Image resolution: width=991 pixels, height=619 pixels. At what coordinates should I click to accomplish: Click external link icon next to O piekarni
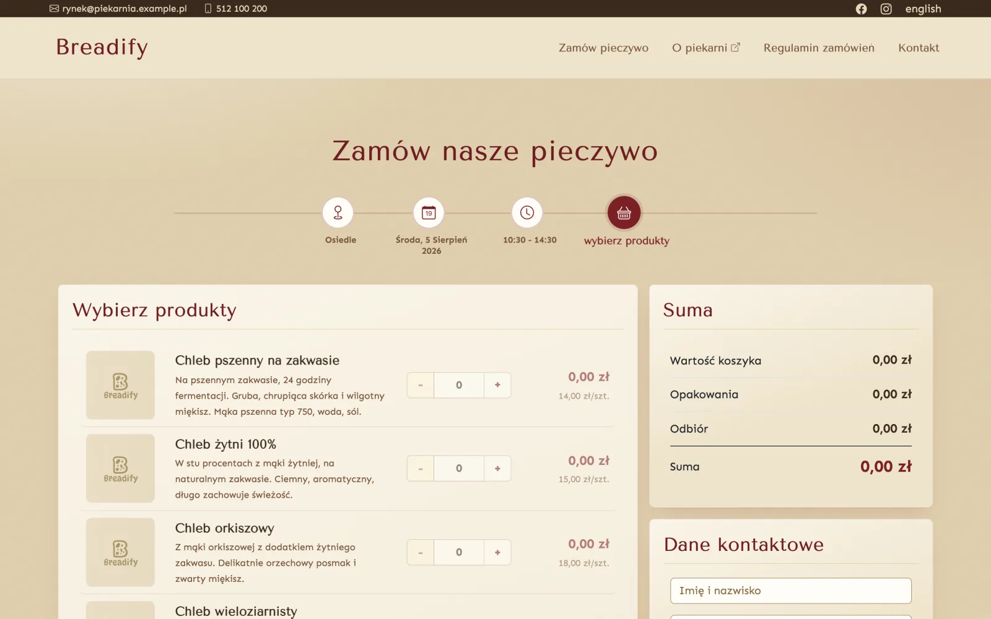click(x=735, y=47)
